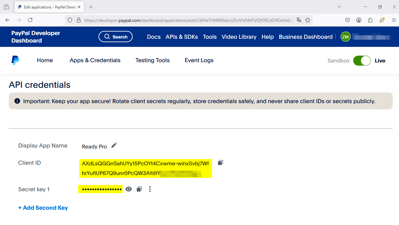The height and width of the screenshot is (225, 399).
Task: Go back to the previous page
Action: pyautogui.click(x=8, y=20)
